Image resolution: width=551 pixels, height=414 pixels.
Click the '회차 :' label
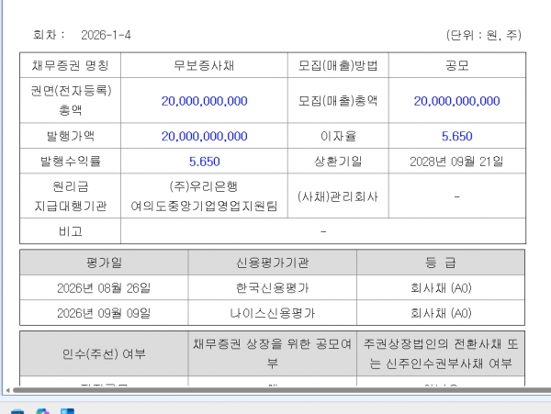tap(49, 35)
